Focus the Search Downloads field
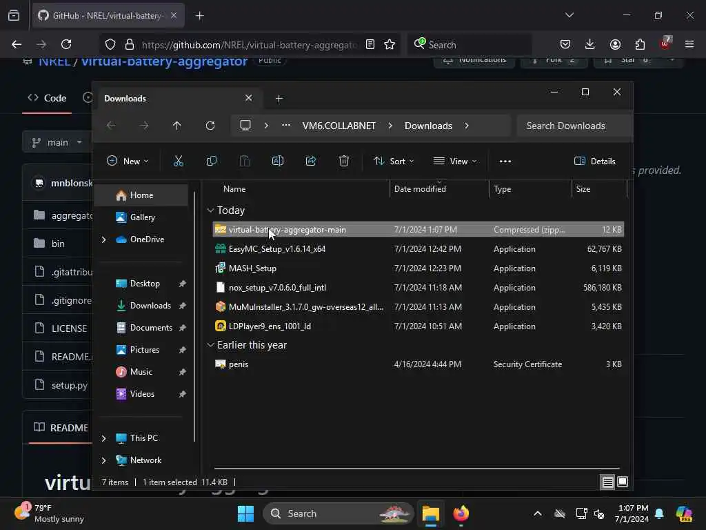The width and height of the screenshot is (706, 530). (574, 126)
